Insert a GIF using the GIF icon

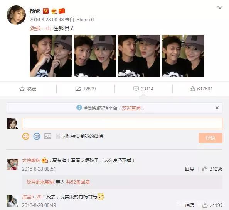click(37, 137)
